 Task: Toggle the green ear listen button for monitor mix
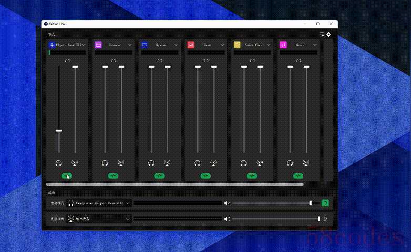tap(325, 203)
